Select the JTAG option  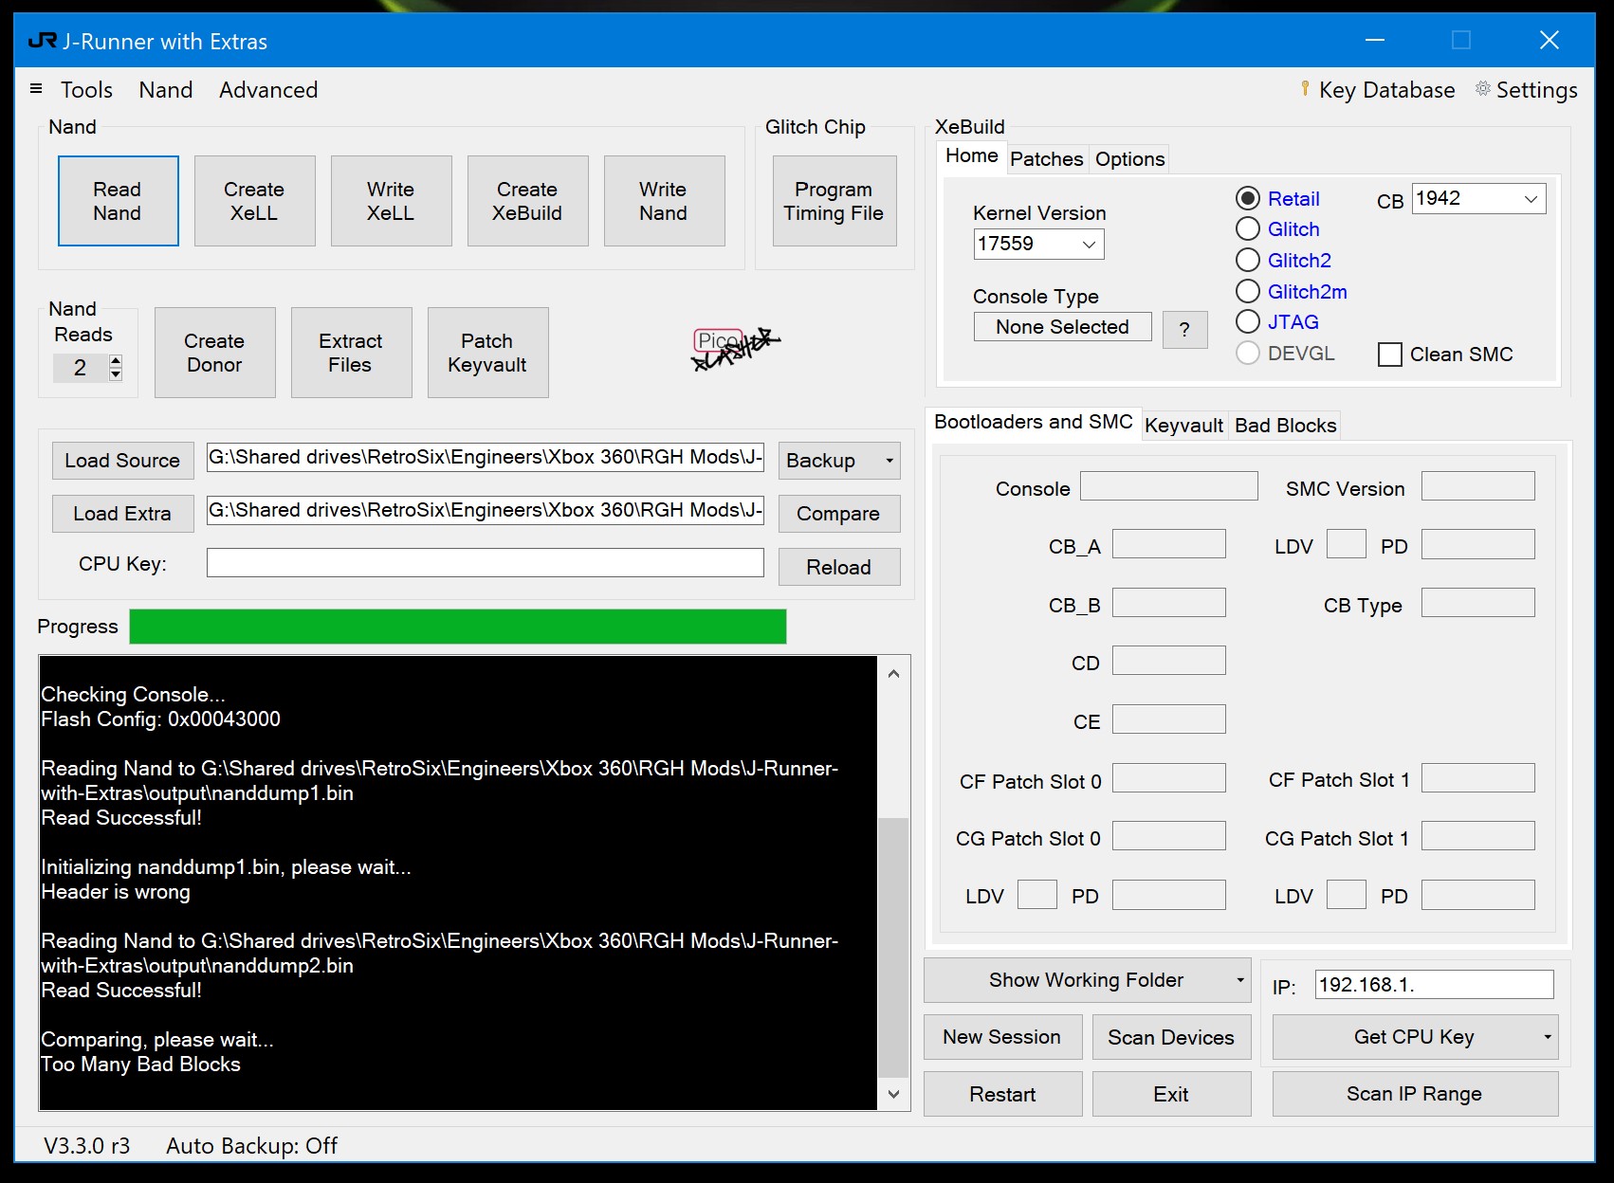tap(1248, 321)
